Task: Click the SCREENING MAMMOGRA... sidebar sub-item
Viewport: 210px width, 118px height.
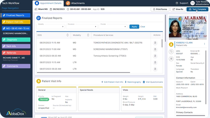Action: pyautogui.click(x=15, y=33)
